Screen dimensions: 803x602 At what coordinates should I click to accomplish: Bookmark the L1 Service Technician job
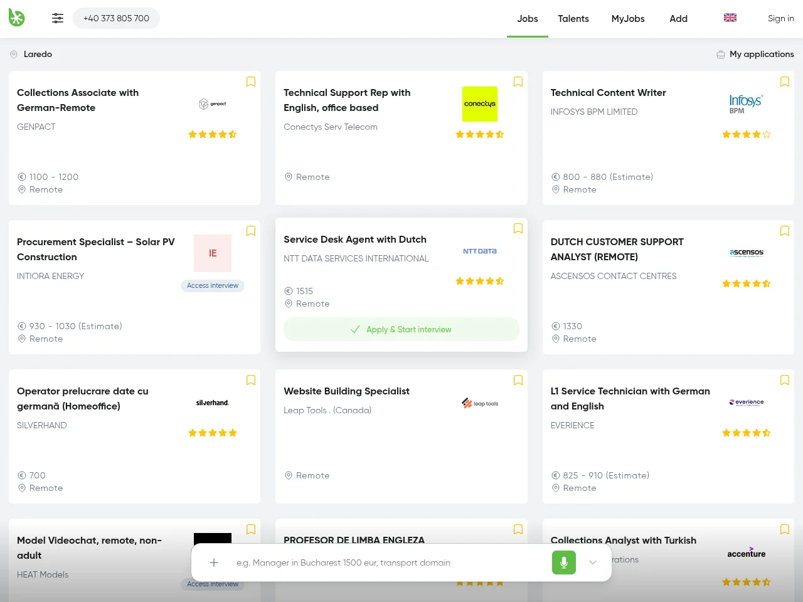click(x=785, y=380)
